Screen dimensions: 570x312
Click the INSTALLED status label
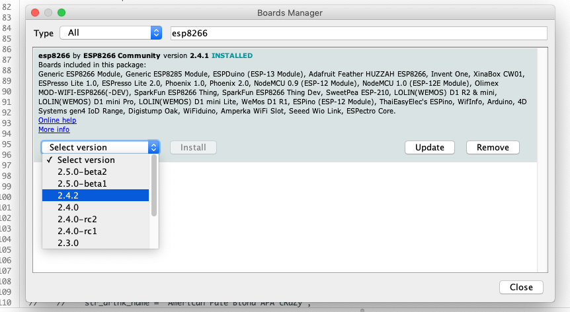(x=232, y=55)
